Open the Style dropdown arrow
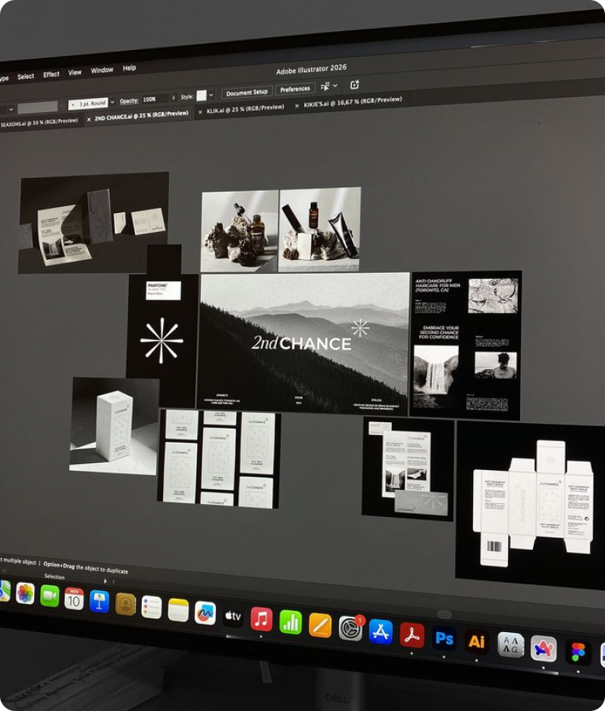The height and width of the screenshot is (711, 605). point(211,95)
